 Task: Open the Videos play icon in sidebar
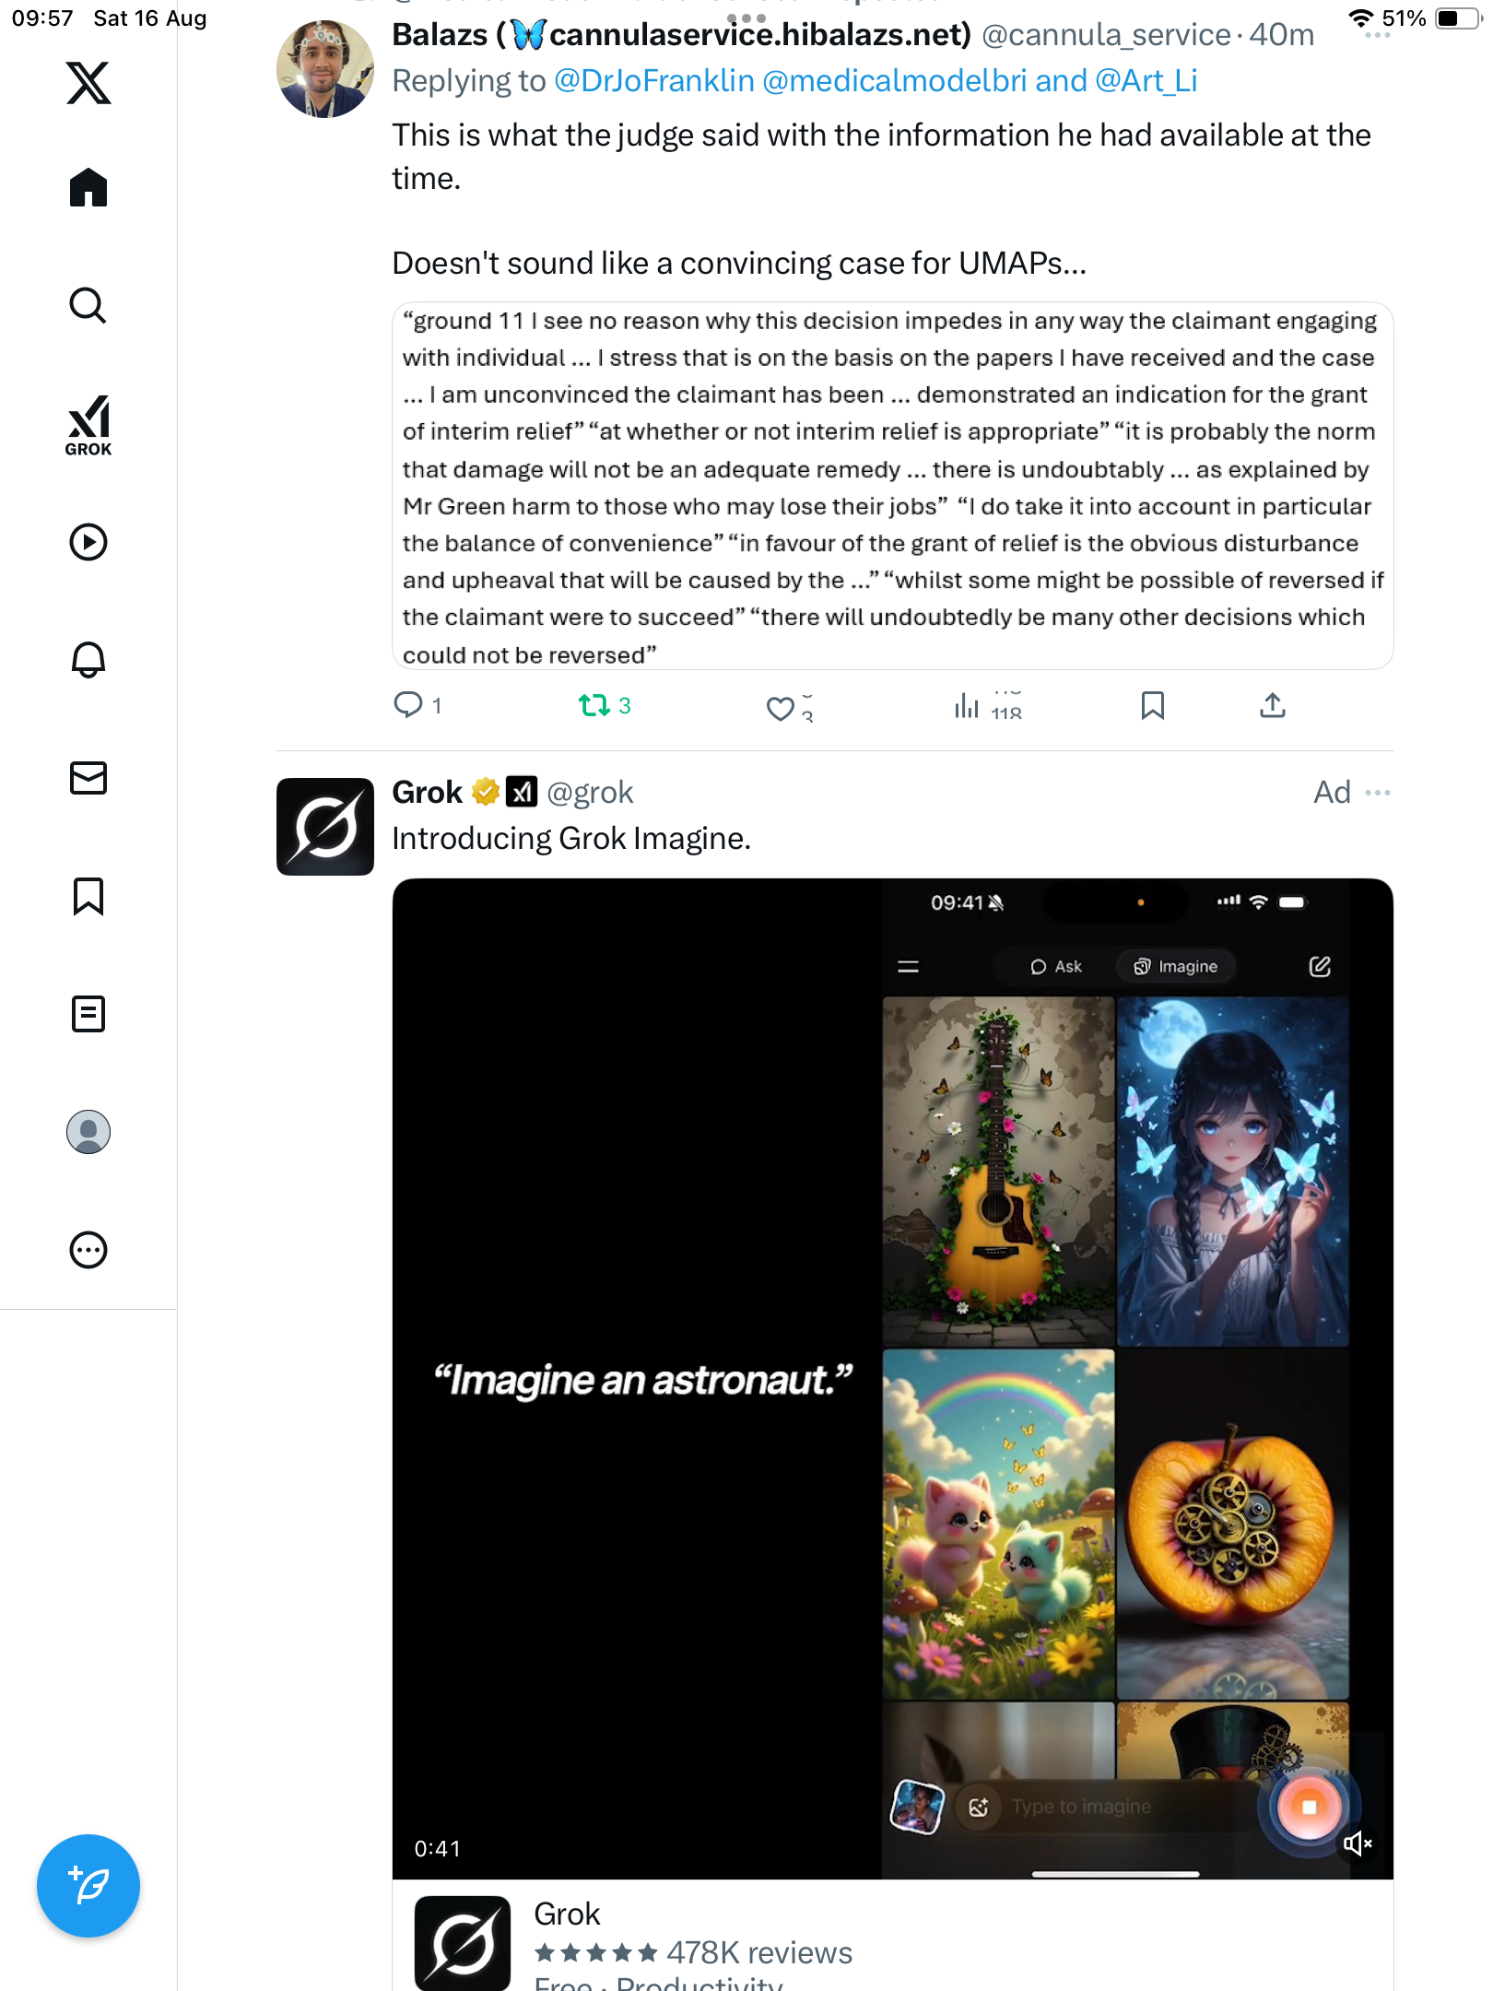88,542
